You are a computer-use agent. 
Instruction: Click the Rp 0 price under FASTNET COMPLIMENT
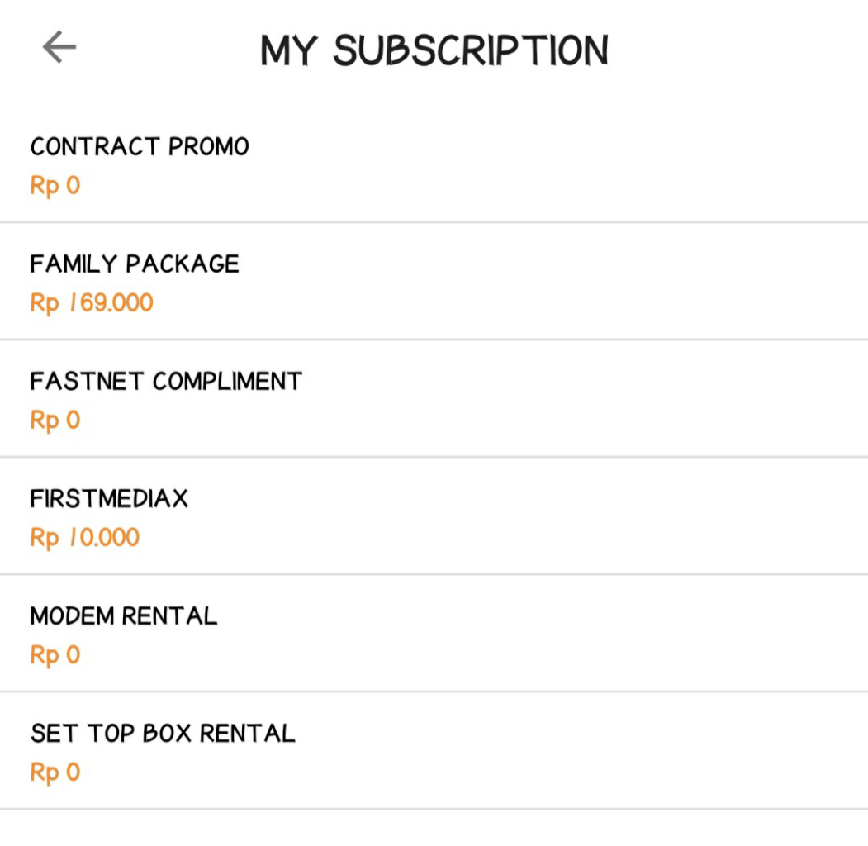pos(55,420)
